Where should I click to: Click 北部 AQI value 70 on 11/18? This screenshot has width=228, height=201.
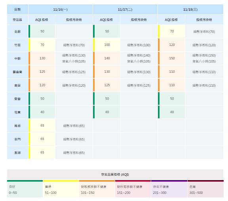click(172, 31)
